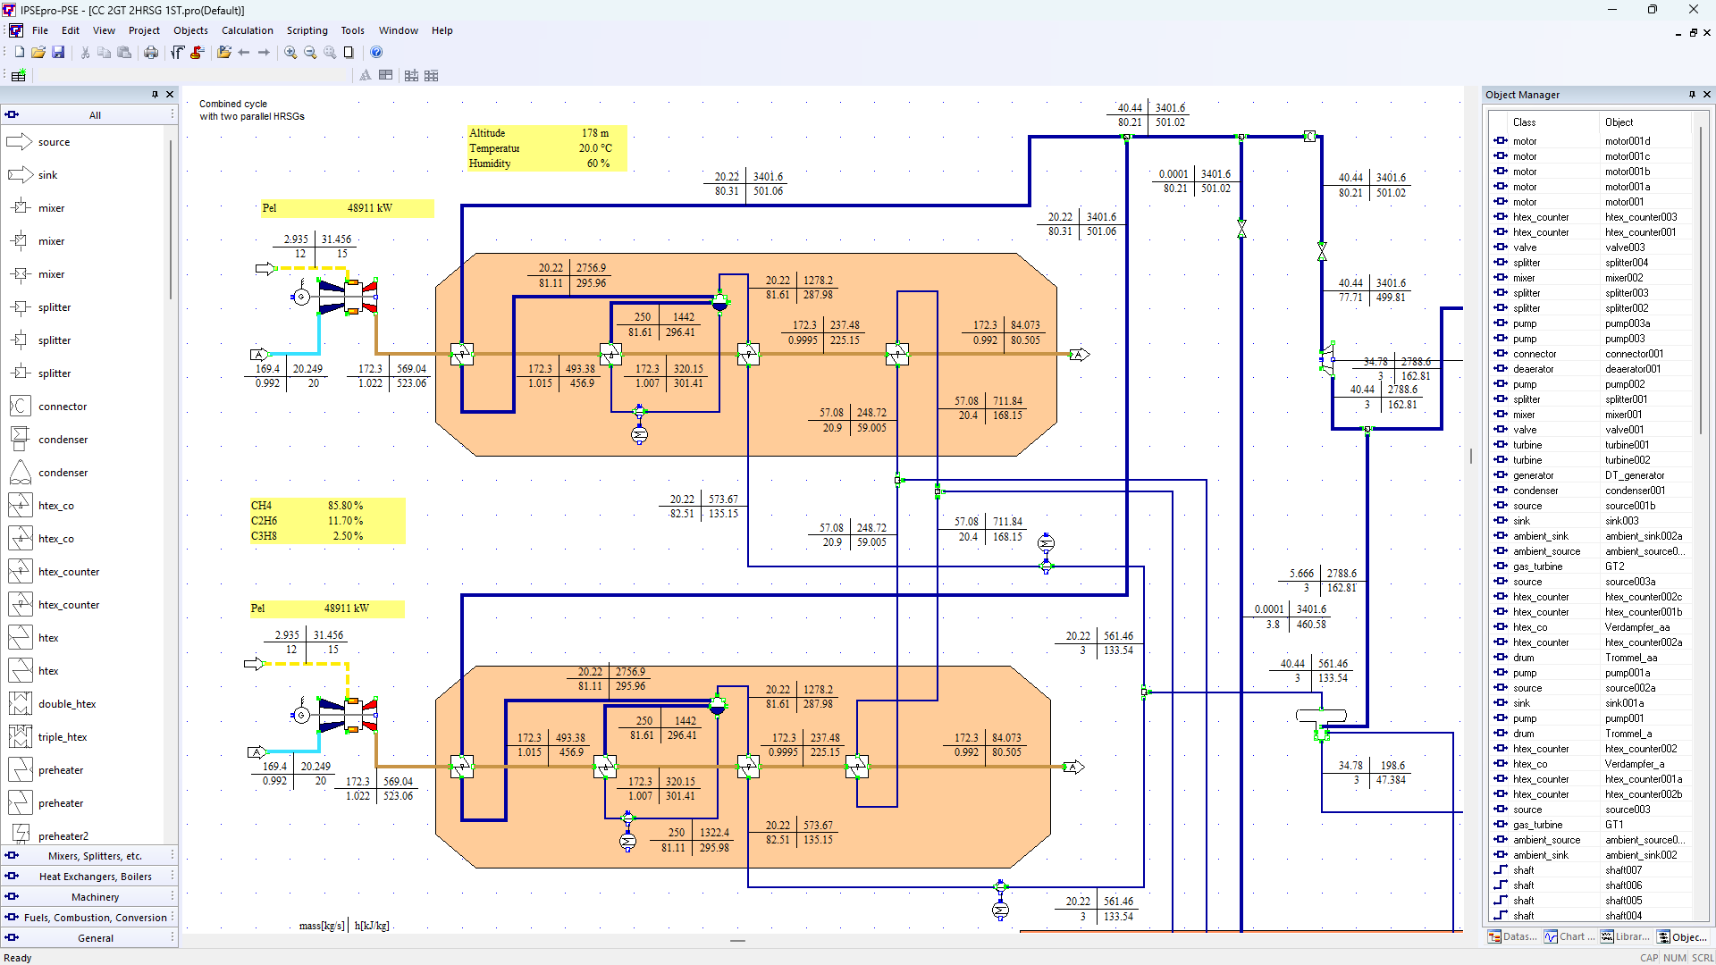
Task: Click the zoom out magnifier icon
Action: [310, 53]
